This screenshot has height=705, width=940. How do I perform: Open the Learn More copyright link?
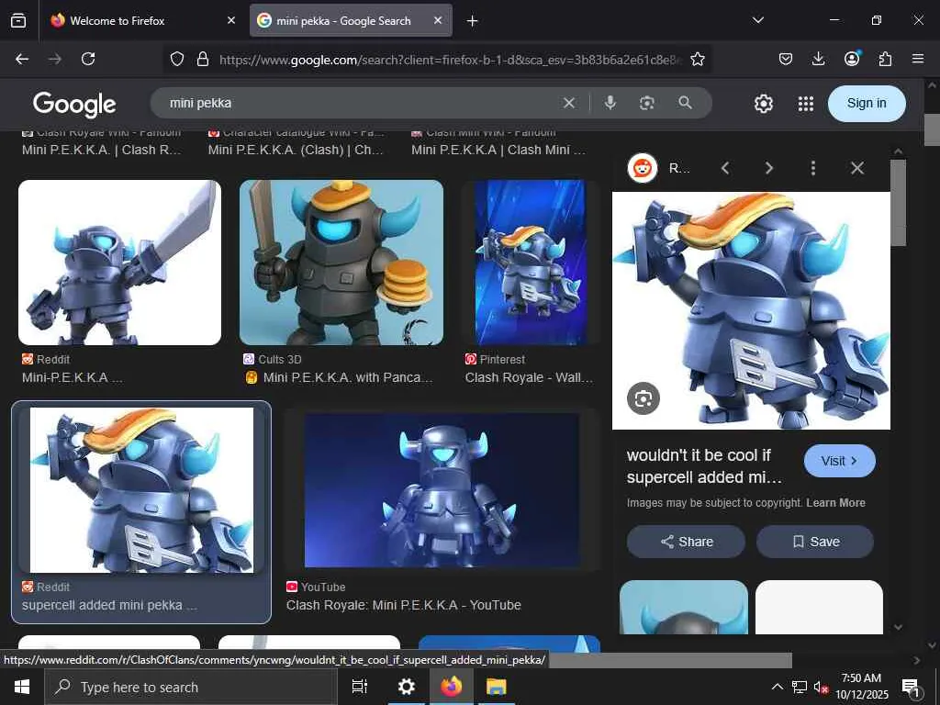tap(835, 503)
